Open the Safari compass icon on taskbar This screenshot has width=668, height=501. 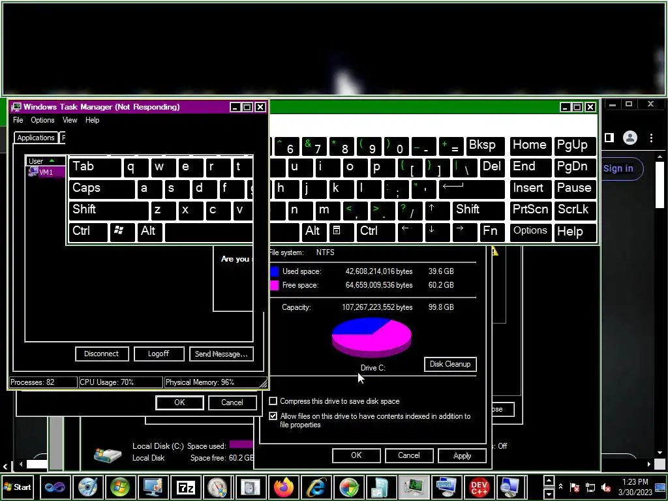coord(218,487)
